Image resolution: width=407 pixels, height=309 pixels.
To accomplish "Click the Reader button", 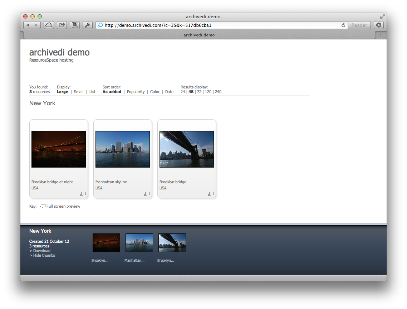I will pos(359,25).
